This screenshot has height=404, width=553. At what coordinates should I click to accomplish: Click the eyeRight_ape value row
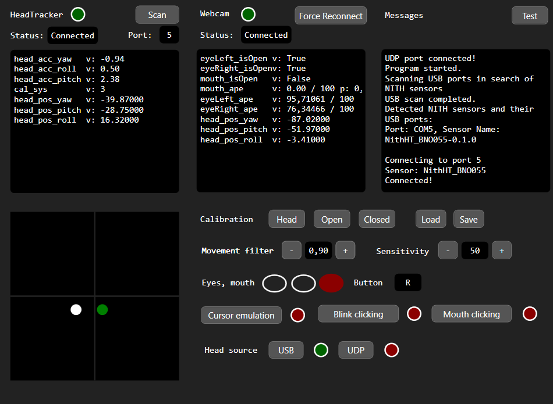(x=277, y=109)
